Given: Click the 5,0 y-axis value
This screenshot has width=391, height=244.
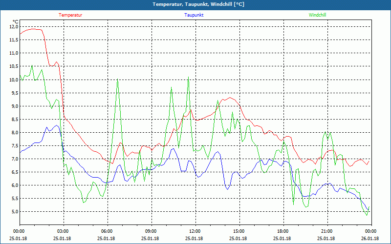Looking at the screenshot, I should 15,212.
